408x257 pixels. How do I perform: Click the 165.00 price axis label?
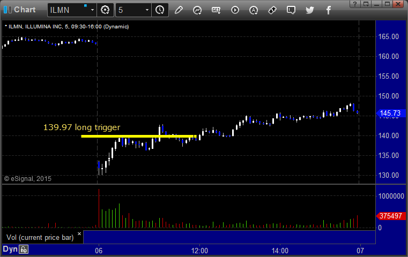click(389, 36)
